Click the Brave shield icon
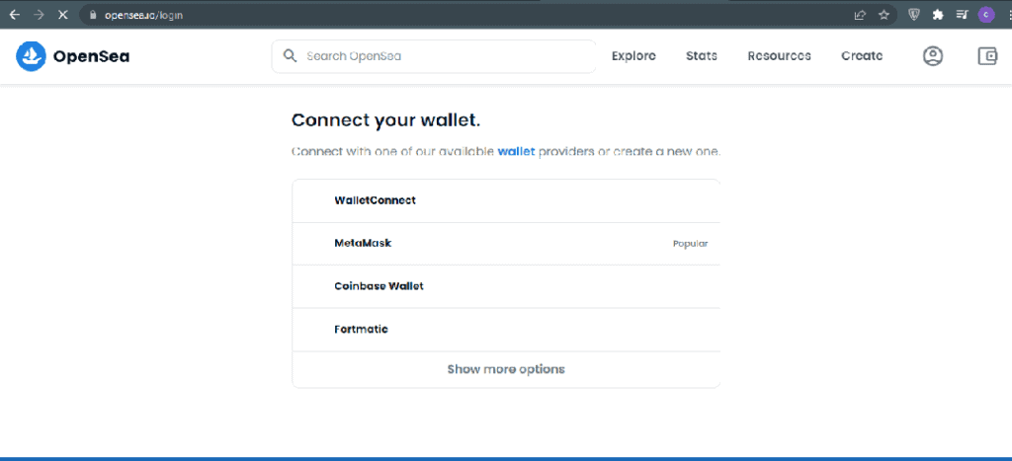 click(914, 14)
